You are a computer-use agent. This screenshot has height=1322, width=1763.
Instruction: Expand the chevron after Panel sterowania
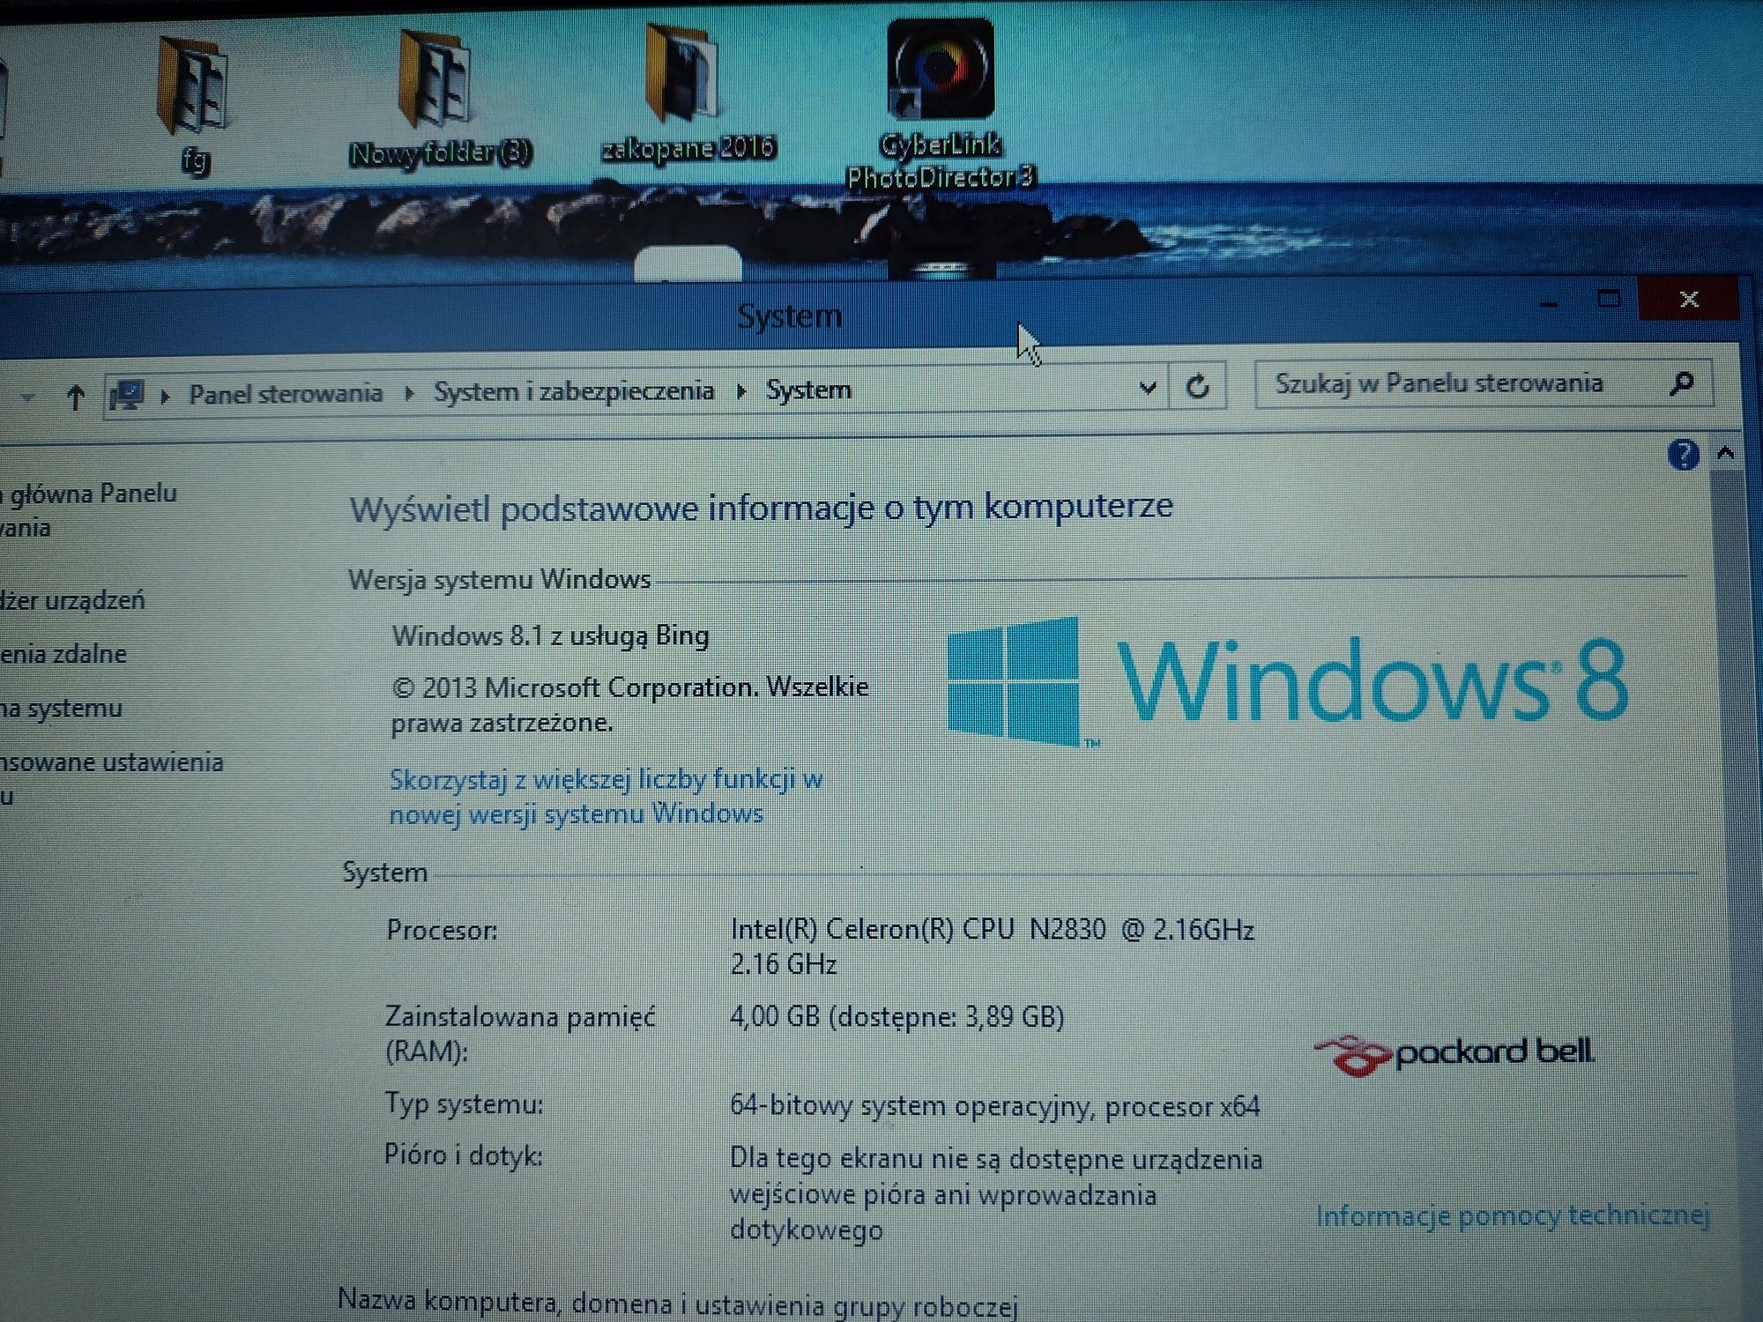point(409,393)
